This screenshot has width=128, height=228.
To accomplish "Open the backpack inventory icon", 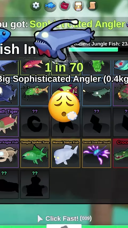I will [x=78, y=6].
